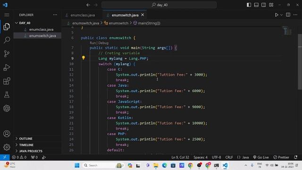Open the Extensions view
This screenshot has width=302, height=170.
7,81
